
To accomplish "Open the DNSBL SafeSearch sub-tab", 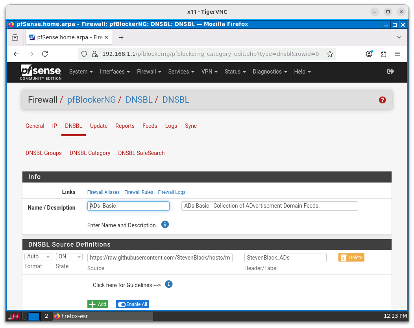I will tap(141, 153).
